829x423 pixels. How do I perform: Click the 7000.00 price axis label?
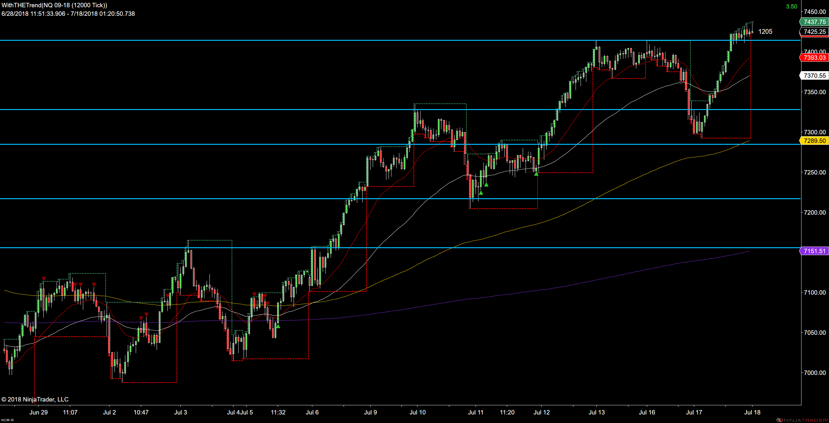tap(814, 373)
